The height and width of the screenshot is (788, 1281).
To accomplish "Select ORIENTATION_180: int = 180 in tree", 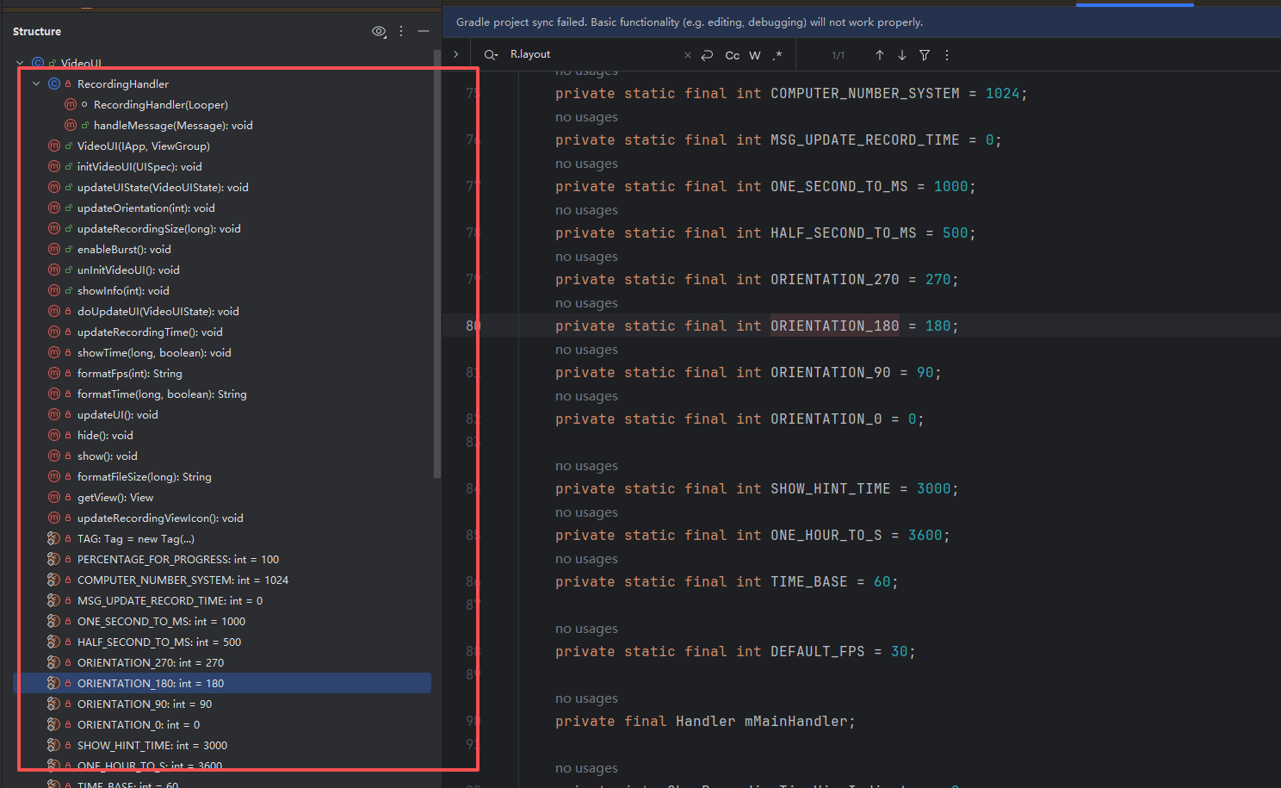I will 151,683.
